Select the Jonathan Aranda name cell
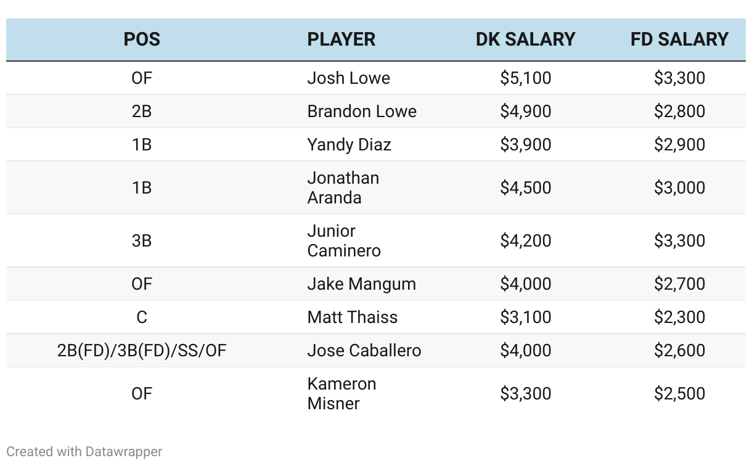The width and height of the screenshot is (752, 466). click(343, 188)
